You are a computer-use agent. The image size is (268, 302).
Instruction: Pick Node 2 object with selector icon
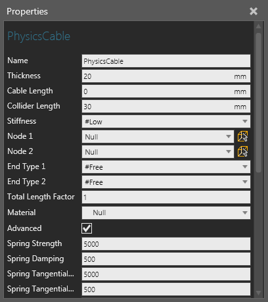(242, 151)
